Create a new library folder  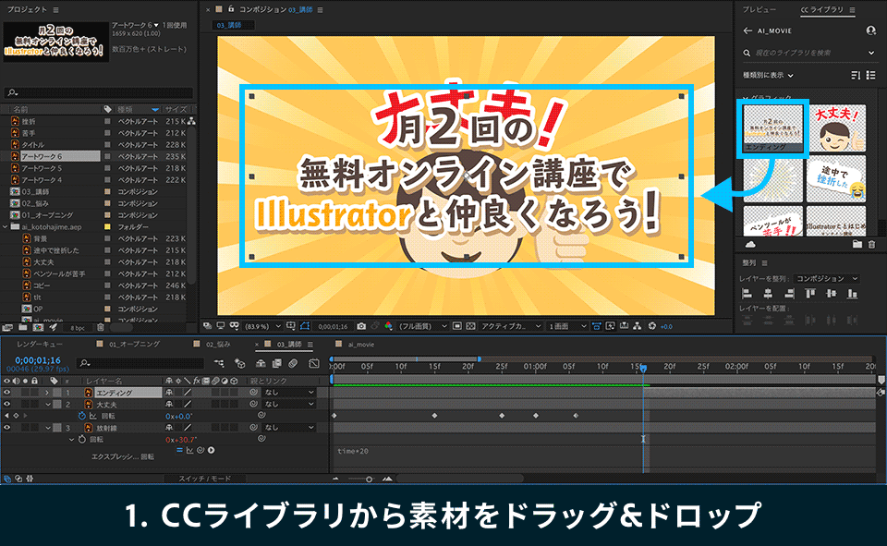tap(857, 245)
